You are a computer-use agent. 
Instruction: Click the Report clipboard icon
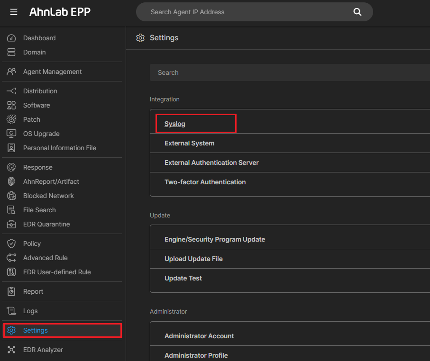point(11,291)
